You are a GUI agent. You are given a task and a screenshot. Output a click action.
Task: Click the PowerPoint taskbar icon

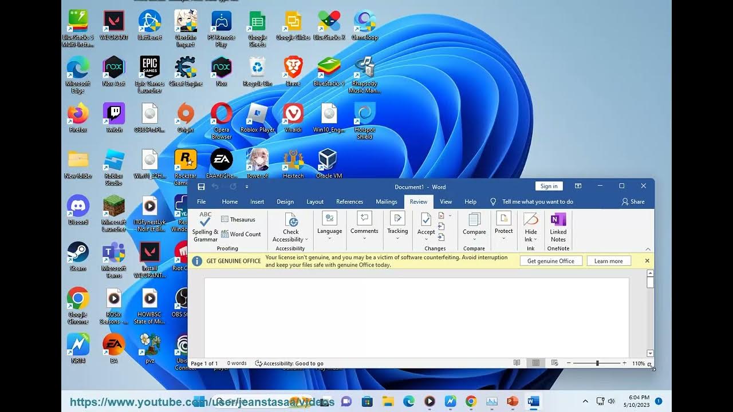tap(513, 401)
